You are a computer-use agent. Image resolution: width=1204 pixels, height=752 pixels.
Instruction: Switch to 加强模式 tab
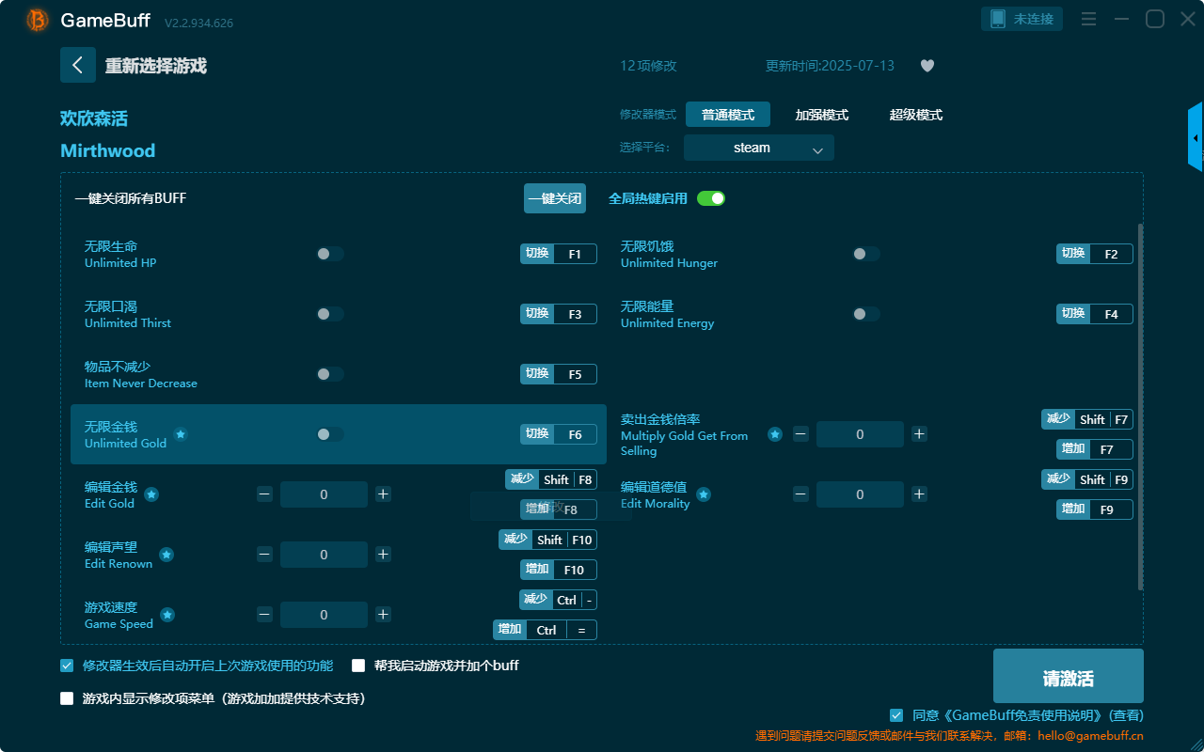tap(821, 115)
